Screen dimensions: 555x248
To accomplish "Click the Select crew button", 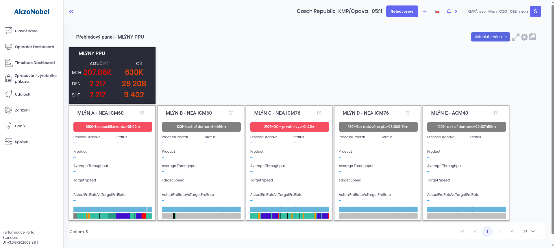I will point(402,12).
